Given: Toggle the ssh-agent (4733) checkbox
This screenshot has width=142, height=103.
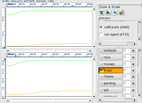Looking at the screenshot, I should 101,35.
